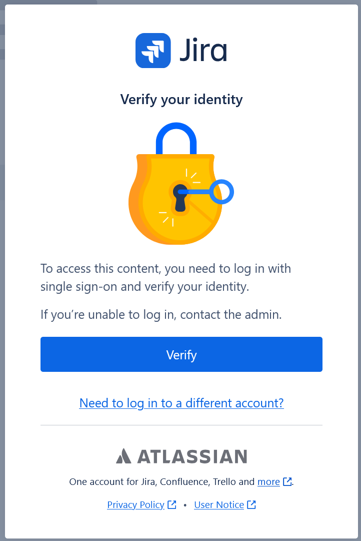Click the ATLASSIAN wordmark
Viewport: 361px width, 541px height.
coord(192,456)
